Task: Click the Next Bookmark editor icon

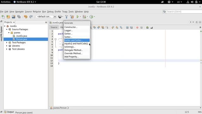Action: (x=117, y=28)
